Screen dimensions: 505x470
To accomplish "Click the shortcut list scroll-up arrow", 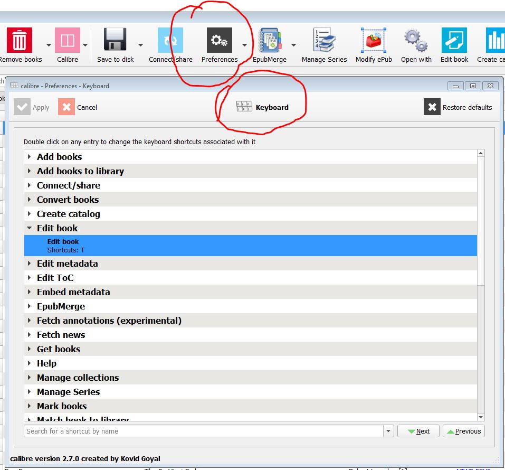I will [x=481, y=153].
